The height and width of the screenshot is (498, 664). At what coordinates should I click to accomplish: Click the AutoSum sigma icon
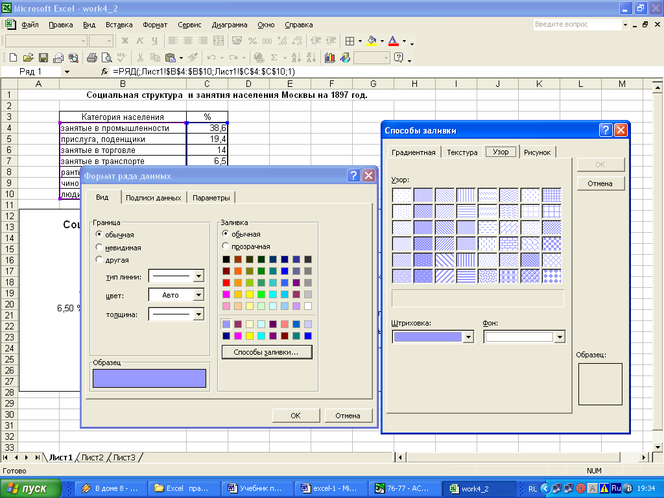[x=274, y=58]
